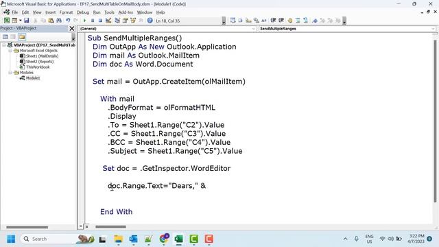Screen dimensions: 439x247
Task: Click the Run Sub play icon
Action: tap(84, 21)
